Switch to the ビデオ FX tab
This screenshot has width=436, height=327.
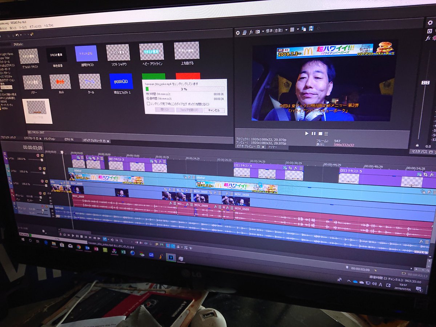[69, 140]
